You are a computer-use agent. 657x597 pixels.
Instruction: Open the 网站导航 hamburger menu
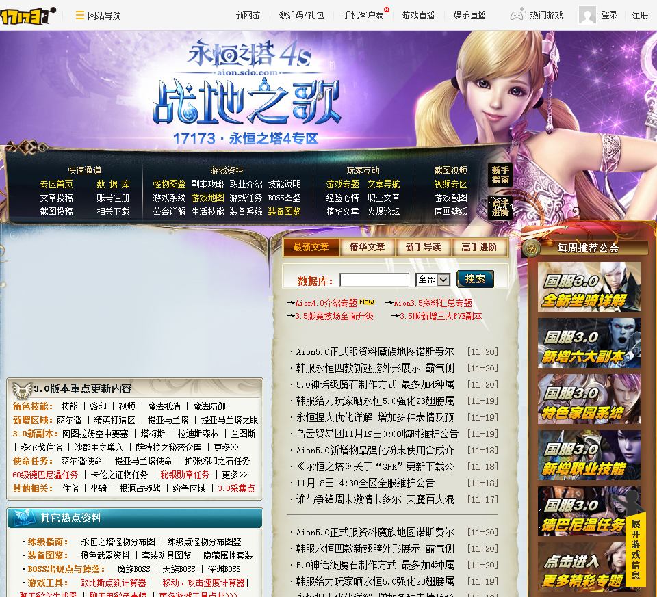[x=98, y=16]
